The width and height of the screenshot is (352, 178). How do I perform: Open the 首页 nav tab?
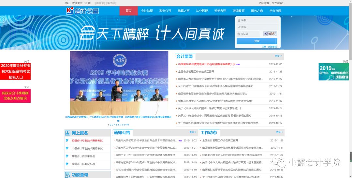pyautogui.click(x=129, y=11)
